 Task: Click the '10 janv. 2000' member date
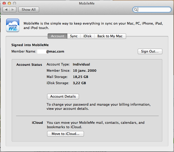tap(85, 71)
